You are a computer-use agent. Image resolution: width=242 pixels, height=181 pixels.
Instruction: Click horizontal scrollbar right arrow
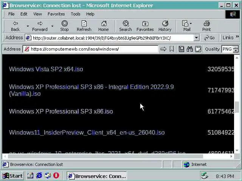click(231, 156)
